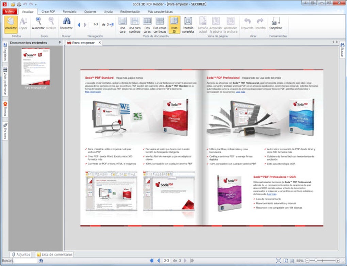Enter Pantalla completa mode
The height and width of the screenshot is (266, 347).
188,25
